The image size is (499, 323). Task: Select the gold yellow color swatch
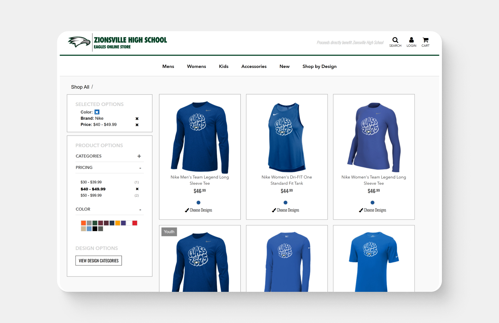click(118, 223)
